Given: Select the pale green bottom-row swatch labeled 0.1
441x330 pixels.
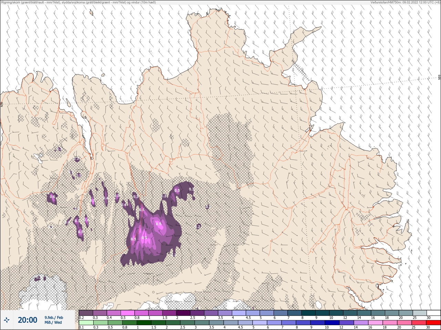Looking at the screenshot, I should click(86, 323).
